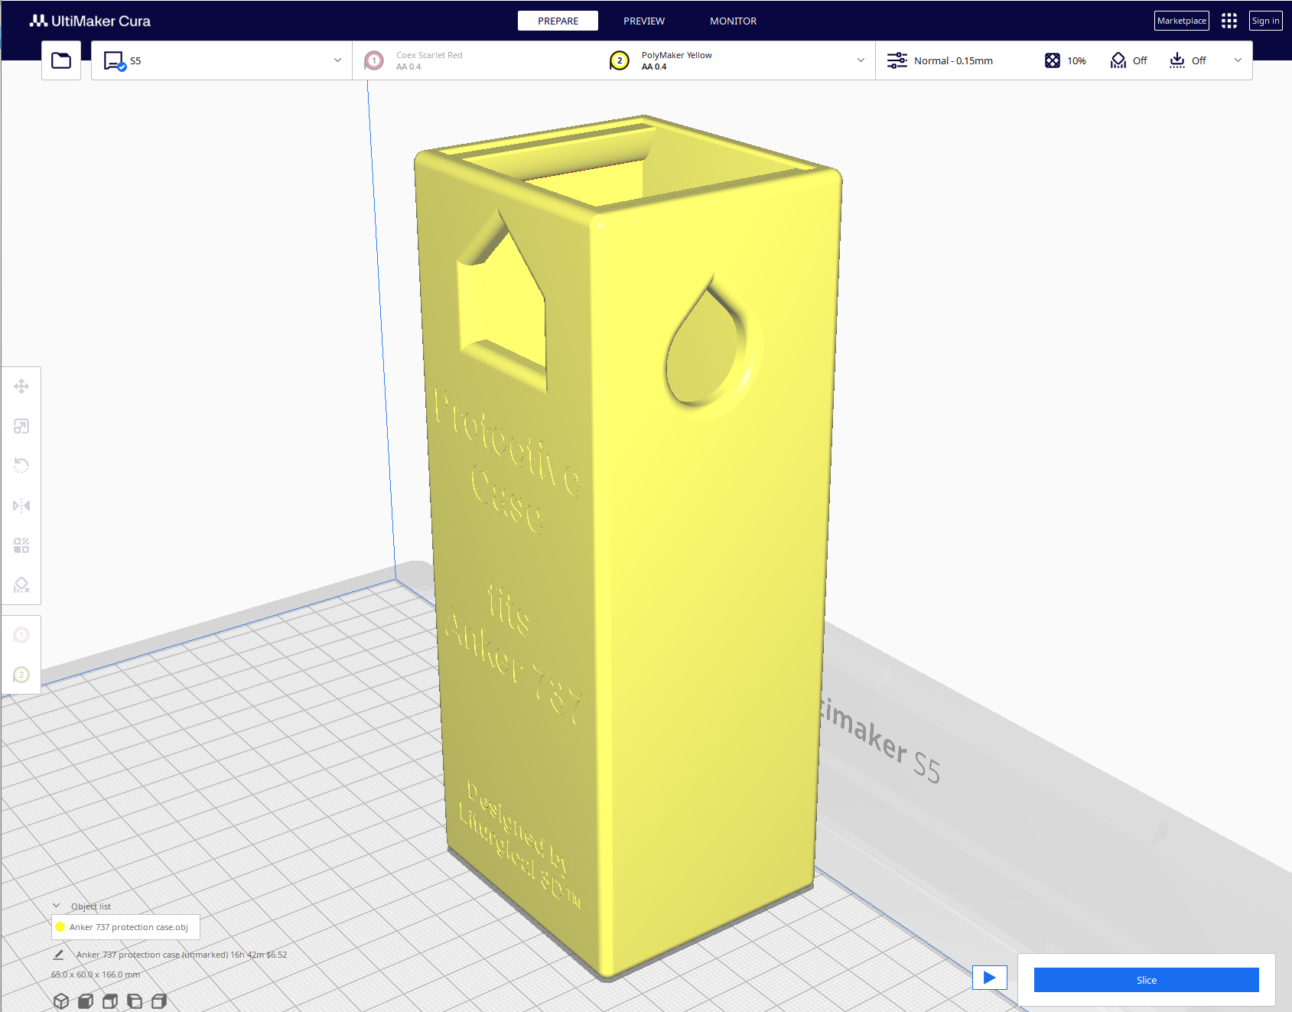Switch to the MONITOR tab
This screenshot has height=1012, width=1292.
(x=733, y=21)
